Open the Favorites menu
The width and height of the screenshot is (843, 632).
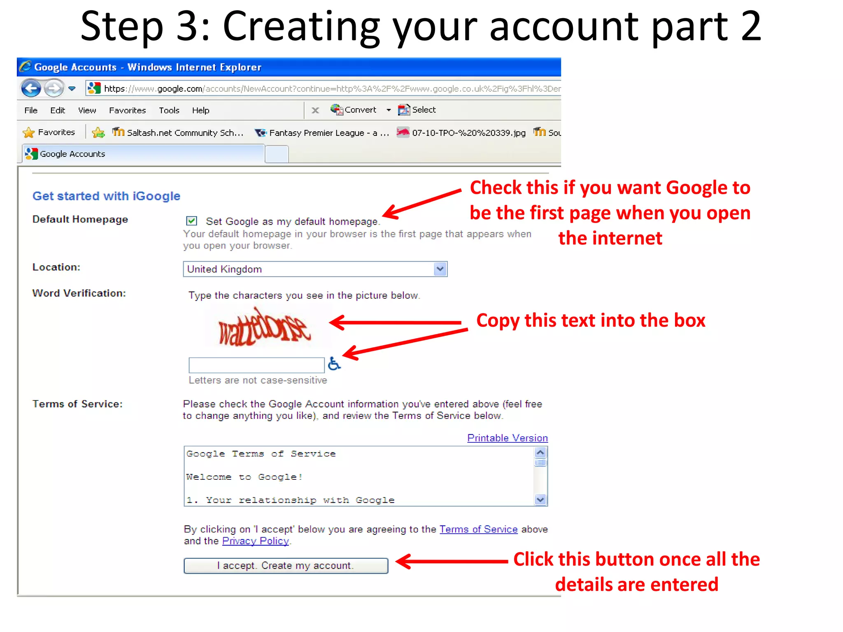127,110
